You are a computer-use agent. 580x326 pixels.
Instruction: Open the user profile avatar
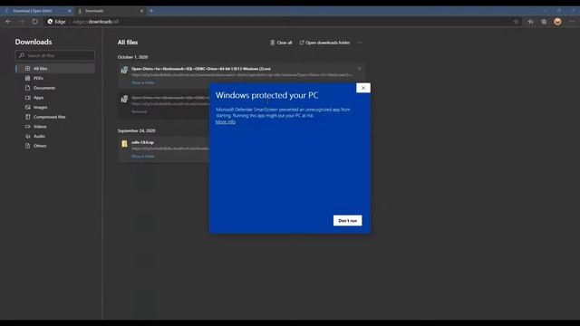point(557,22)
